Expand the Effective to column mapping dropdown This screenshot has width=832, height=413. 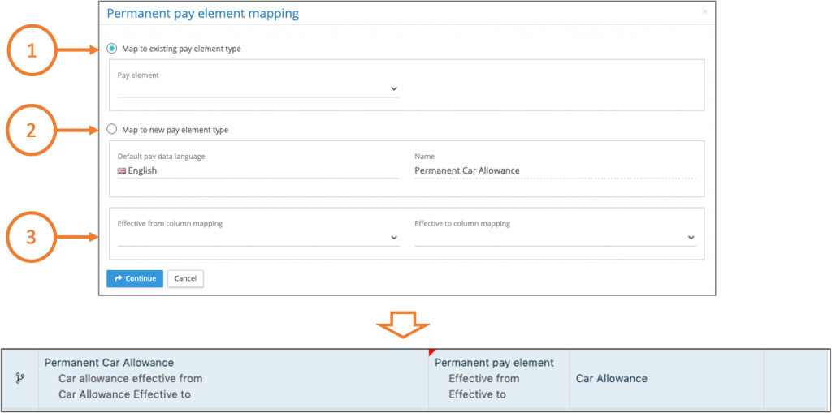(555, 237)
